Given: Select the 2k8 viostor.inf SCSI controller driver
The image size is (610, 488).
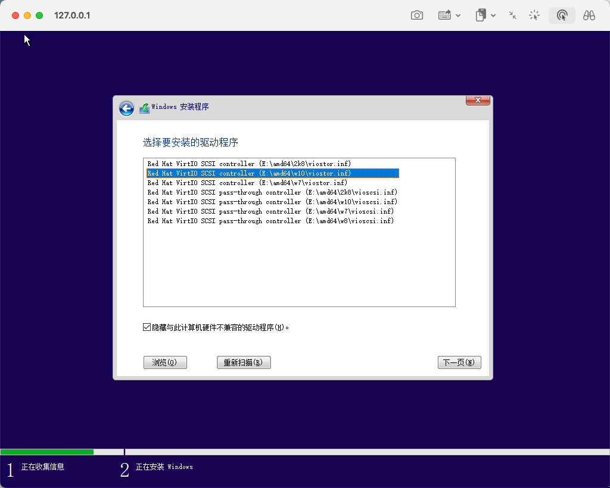Looking at the screenshot, I should point(249,164).
